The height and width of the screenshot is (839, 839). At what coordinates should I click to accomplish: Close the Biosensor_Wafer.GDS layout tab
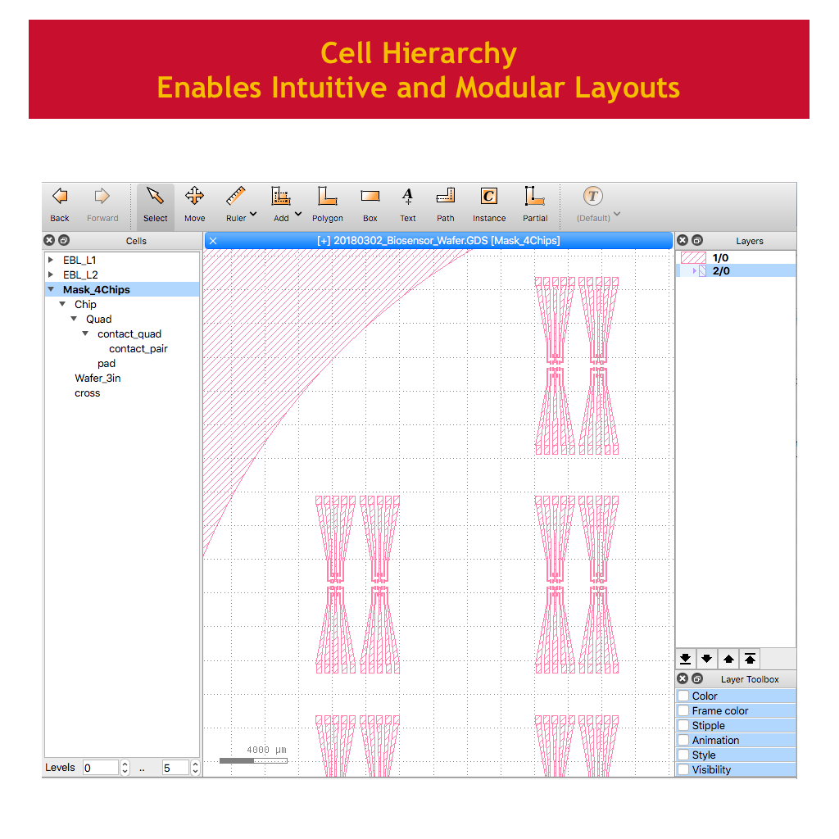tap(213, 241)
